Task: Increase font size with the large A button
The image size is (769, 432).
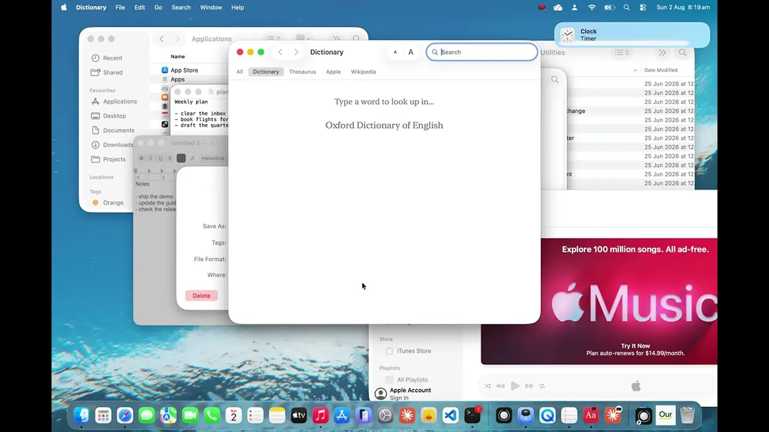Action: tap(411, 52)
